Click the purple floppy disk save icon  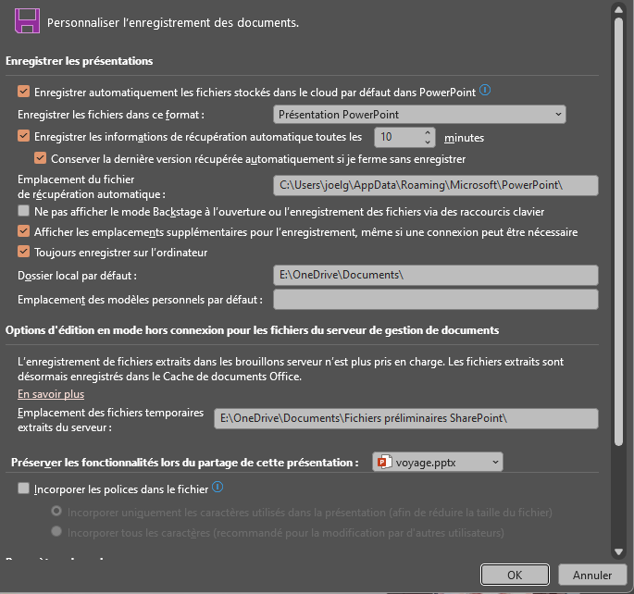point(27,21)
